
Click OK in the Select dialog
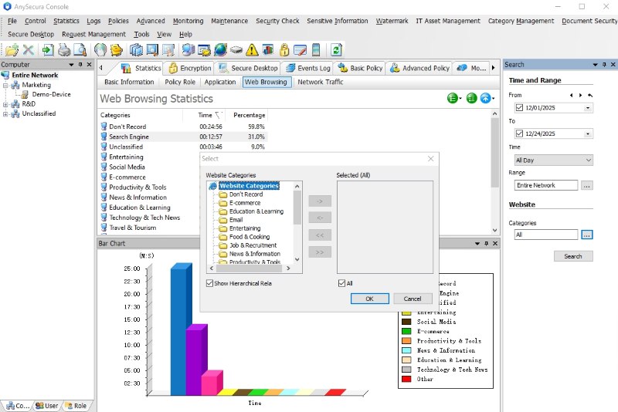tap(369, 299)
